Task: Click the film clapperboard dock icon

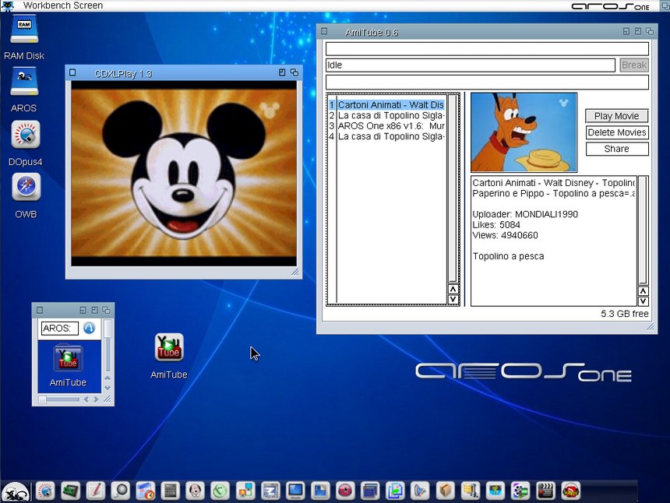Action: (545, 491)
